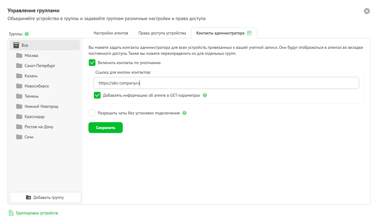Click help icon beside Разрешить чаты option

(x=184, y=113)
